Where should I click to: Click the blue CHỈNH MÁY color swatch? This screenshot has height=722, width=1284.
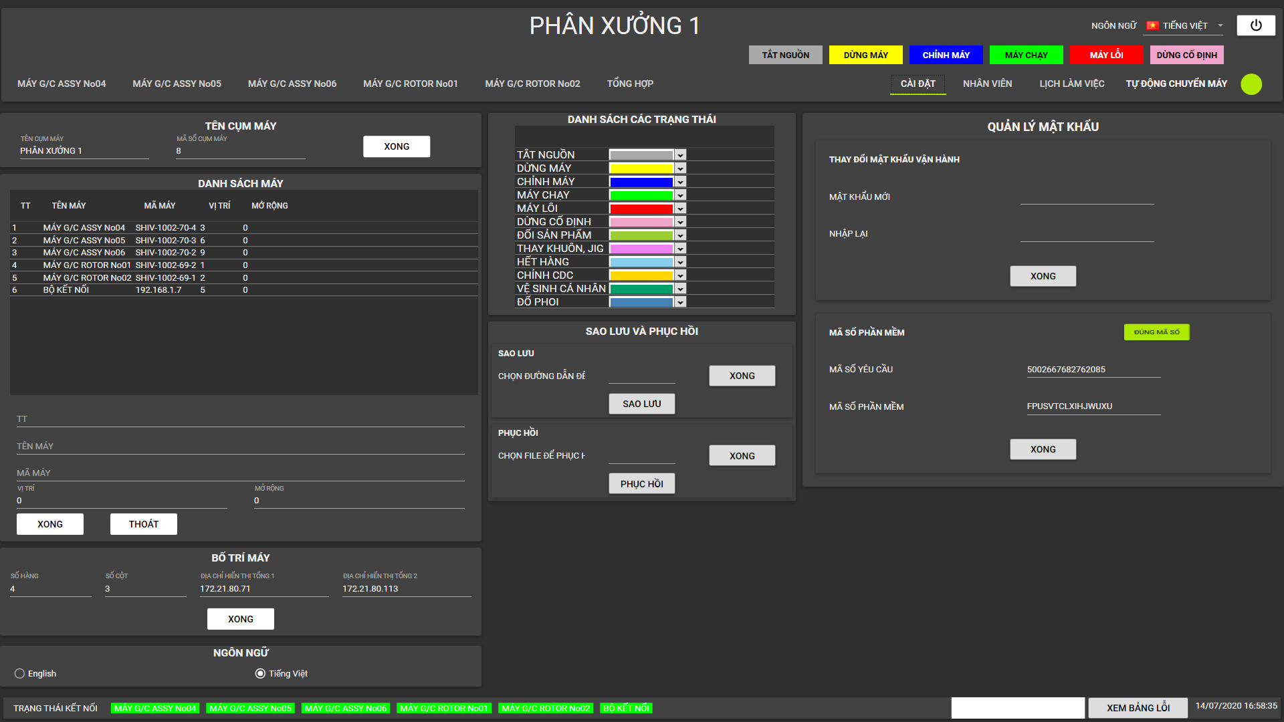[641, 182]
